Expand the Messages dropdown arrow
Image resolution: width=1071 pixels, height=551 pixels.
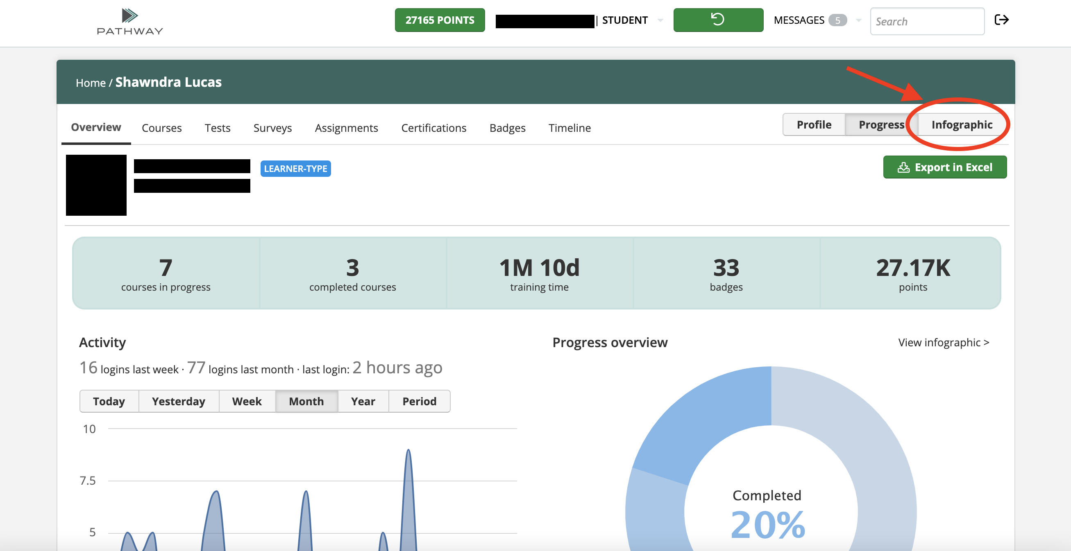[858, 20]
